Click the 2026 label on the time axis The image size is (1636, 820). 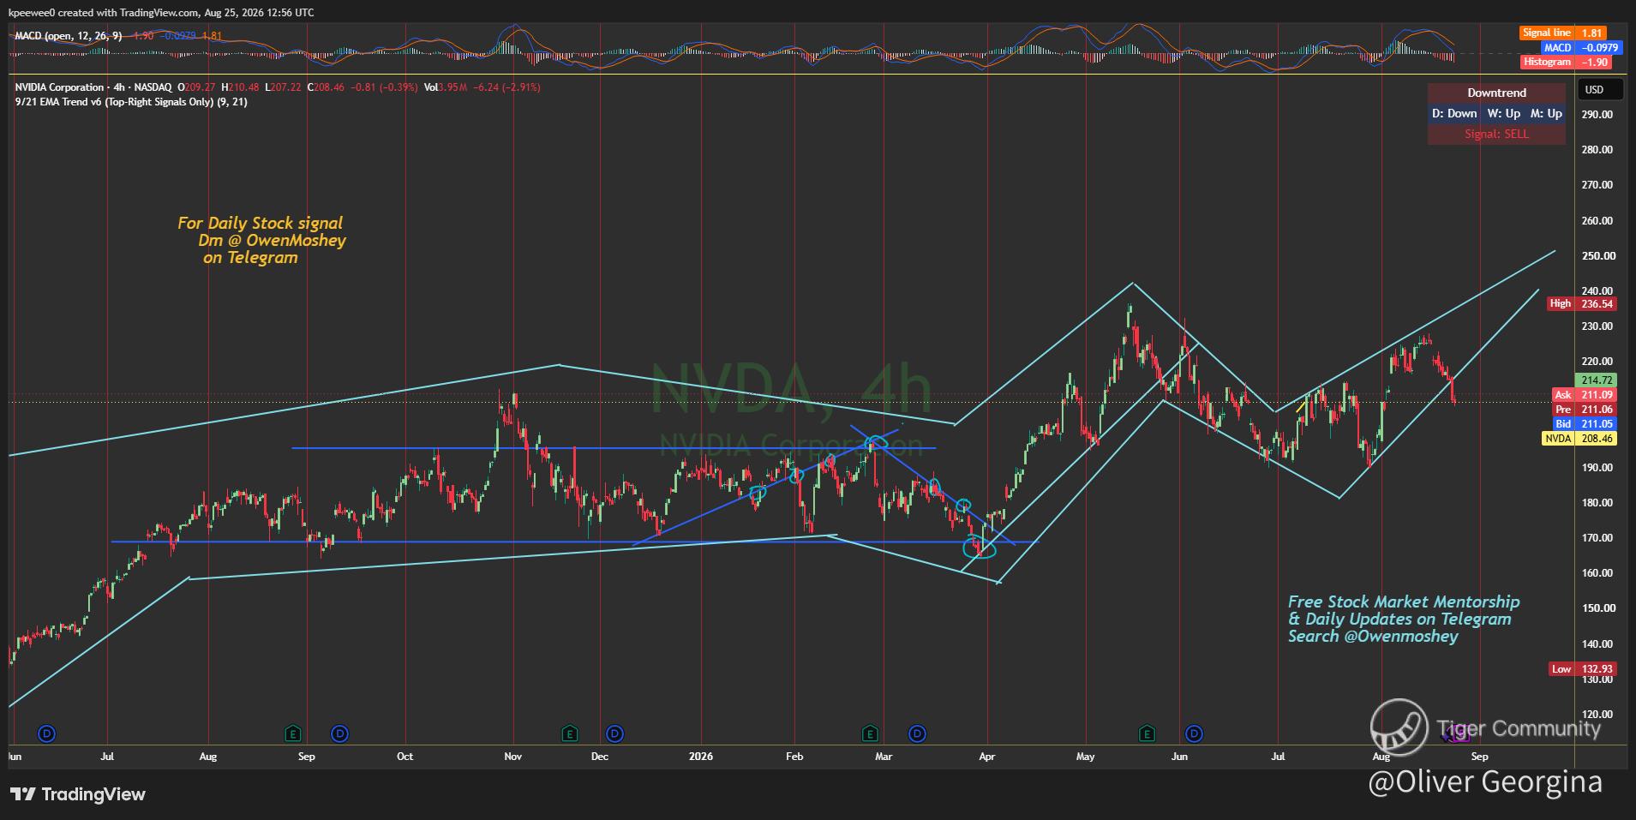pyautogui.click(x=701, y=757)
